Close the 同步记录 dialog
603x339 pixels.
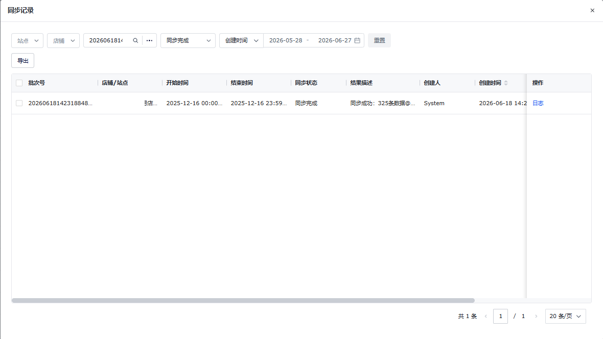point(592,10)
